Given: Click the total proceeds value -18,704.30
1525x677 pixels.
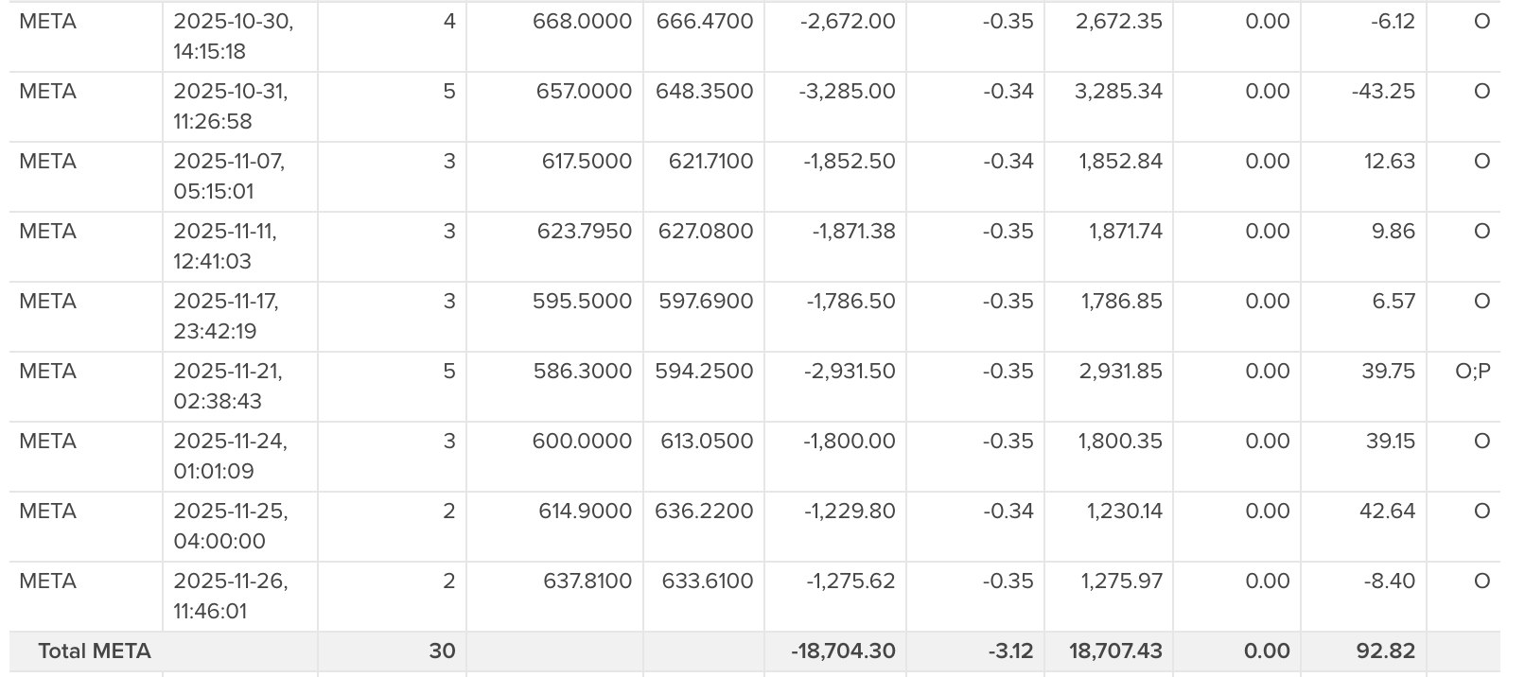Looking at the screenshot, I should click(x=843, y=651).
